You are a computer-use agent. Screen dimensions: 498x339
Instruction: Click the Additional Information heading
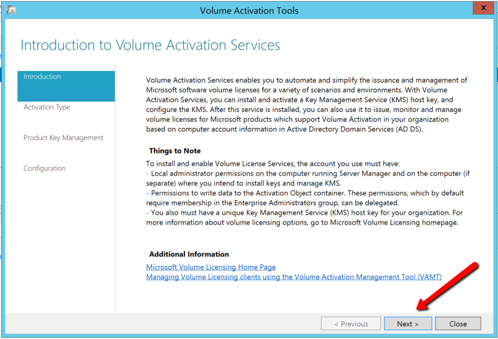[189, 254]
